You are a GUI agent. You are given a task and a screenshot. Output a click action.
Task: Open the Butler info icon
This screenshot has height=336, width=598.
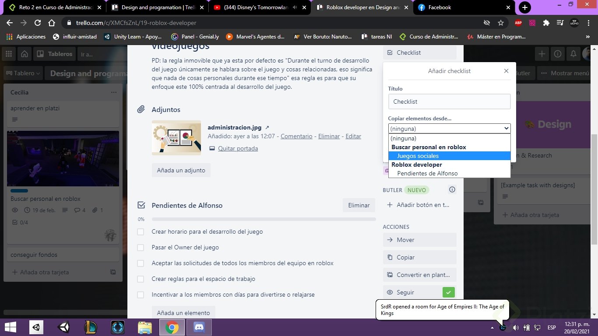click(x=452, y=189)
